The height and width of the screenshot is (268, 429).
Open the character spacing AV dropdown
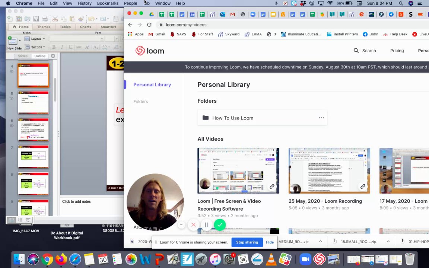point(106,47)
